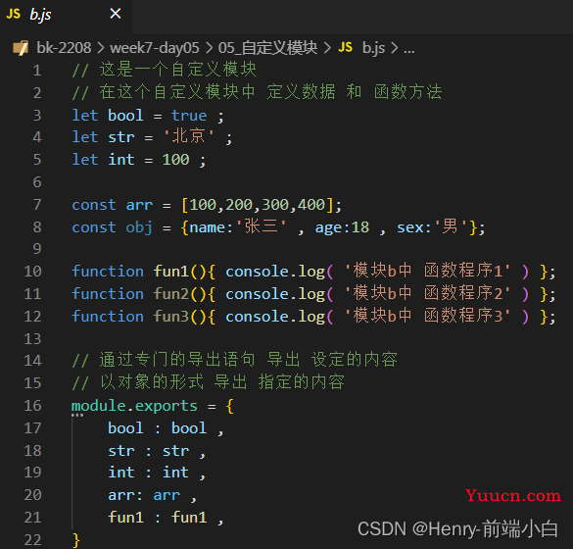This screenshot has height=549, width=573.
Task: Click the 'fun1 : fun1' export line
Action: [166, 518]
